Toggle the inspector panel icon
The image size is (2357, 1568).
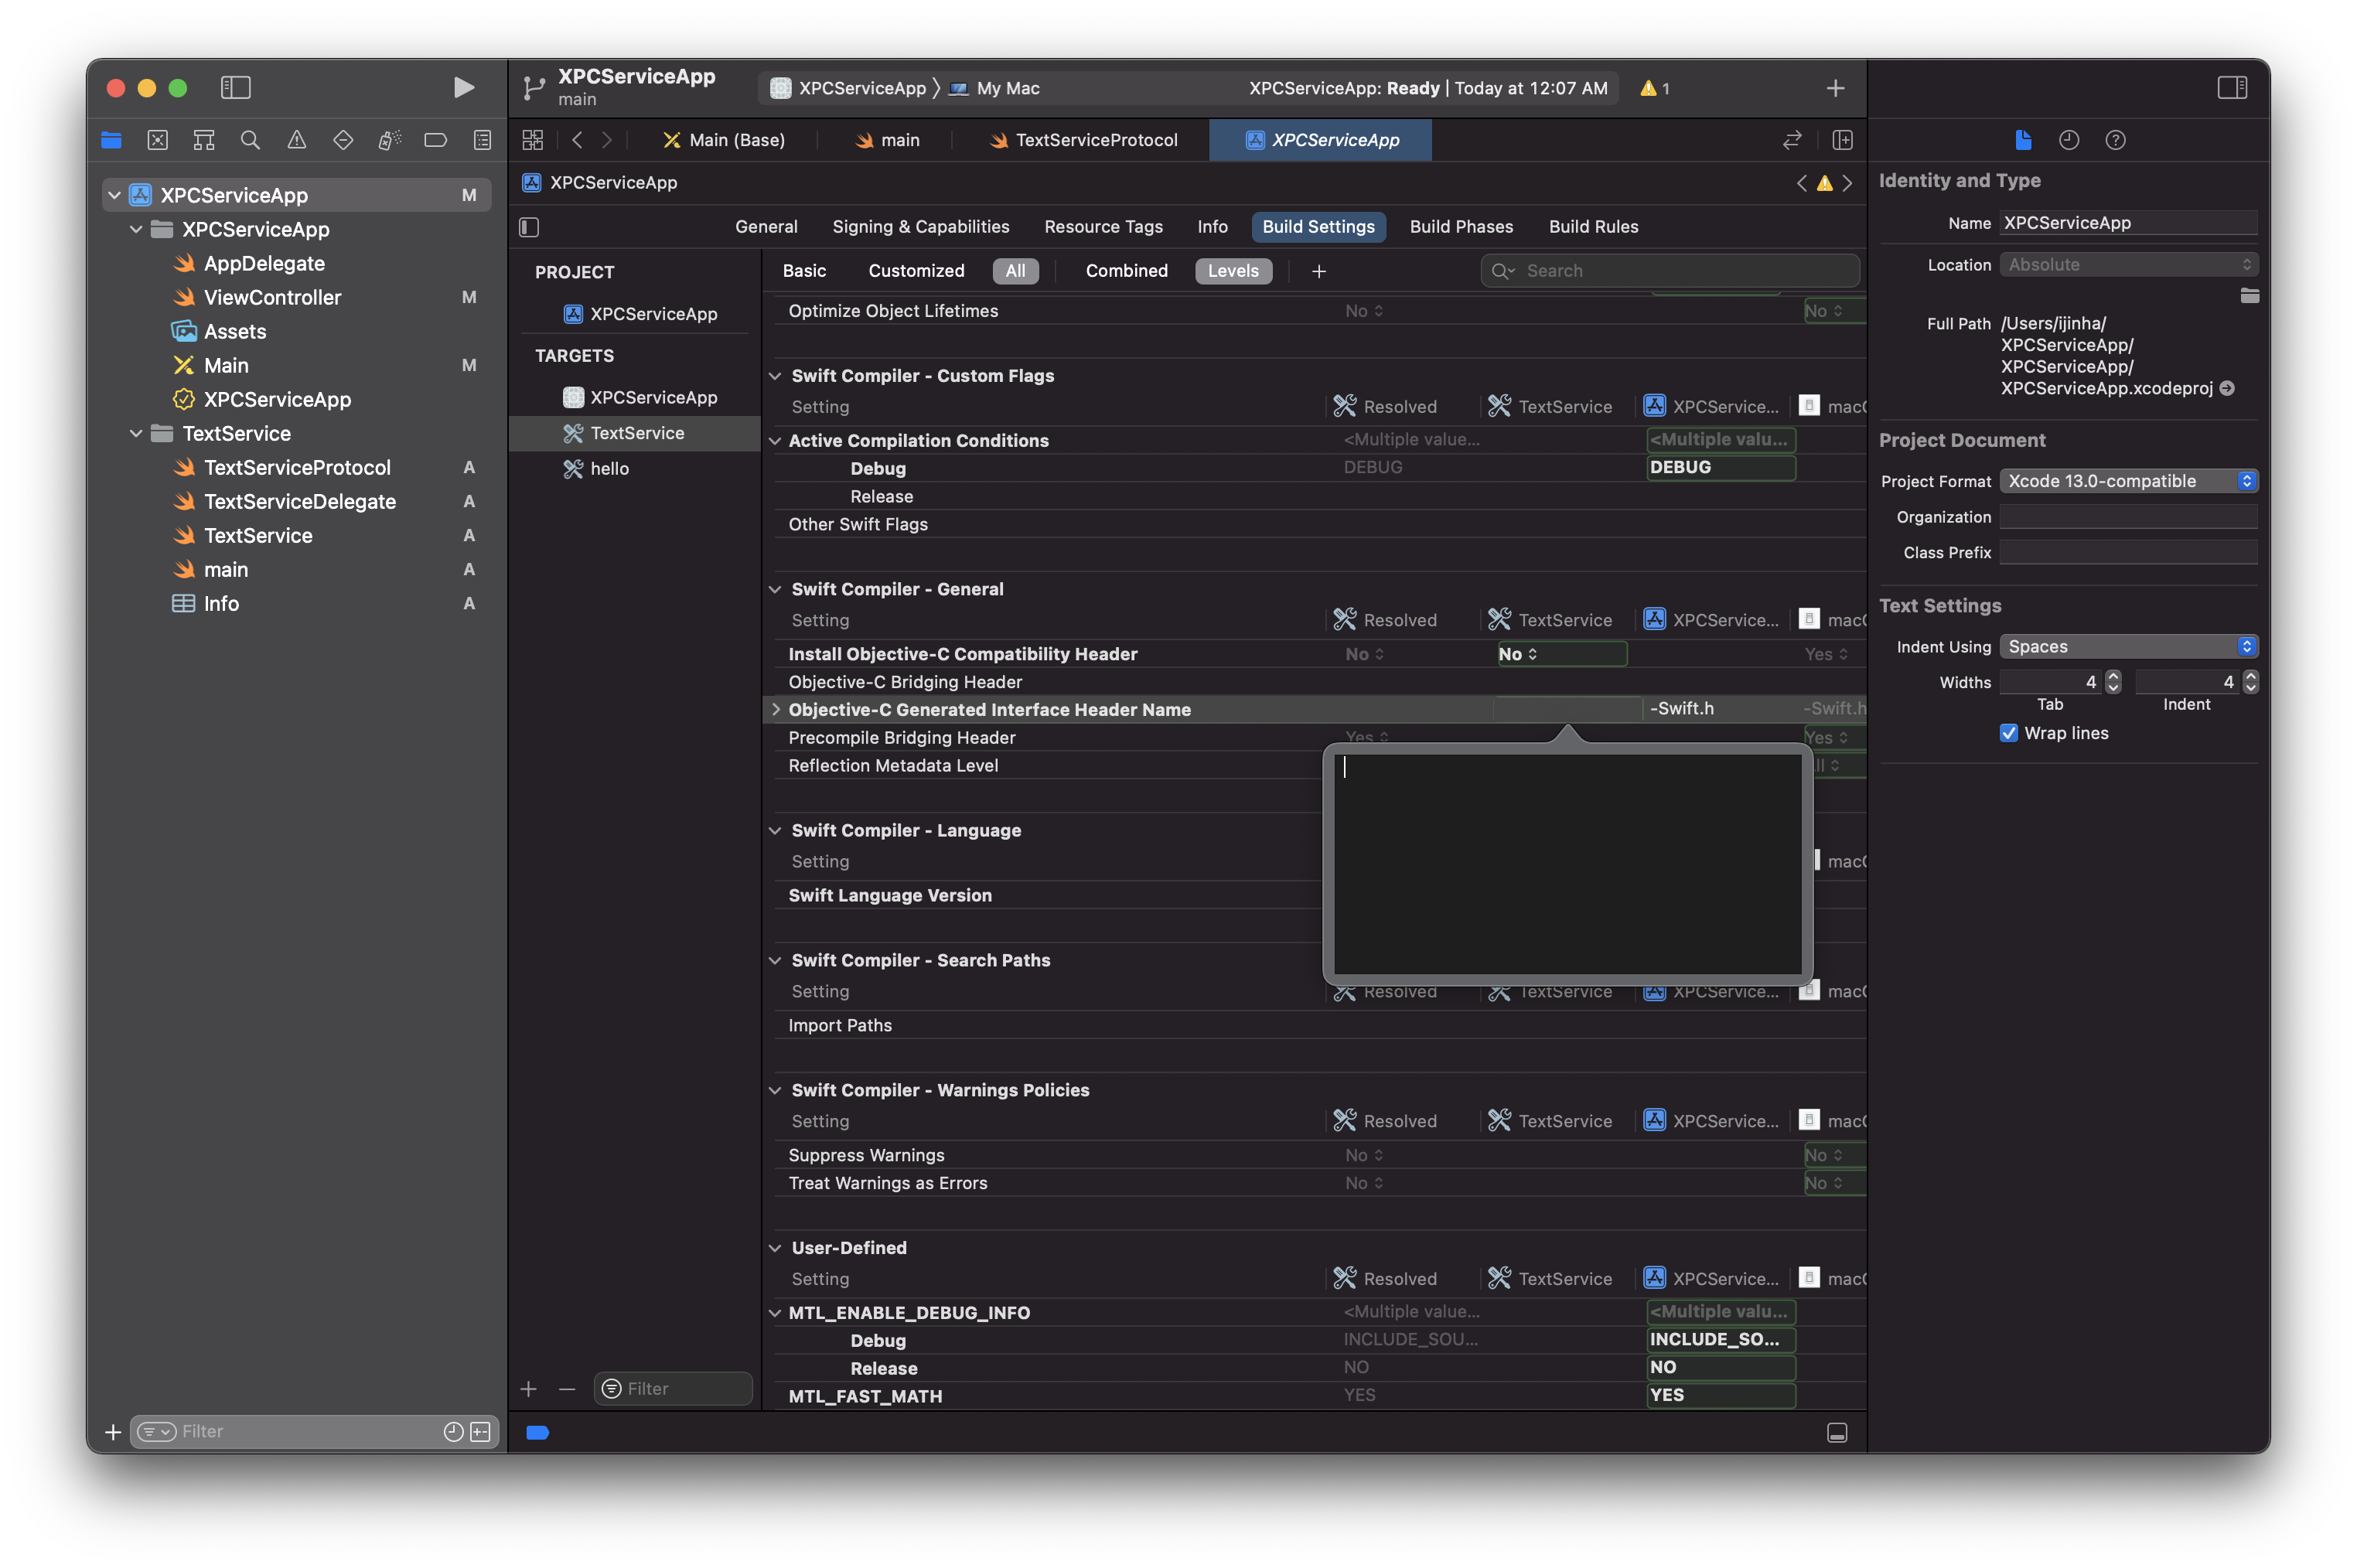pos(2232,88)
